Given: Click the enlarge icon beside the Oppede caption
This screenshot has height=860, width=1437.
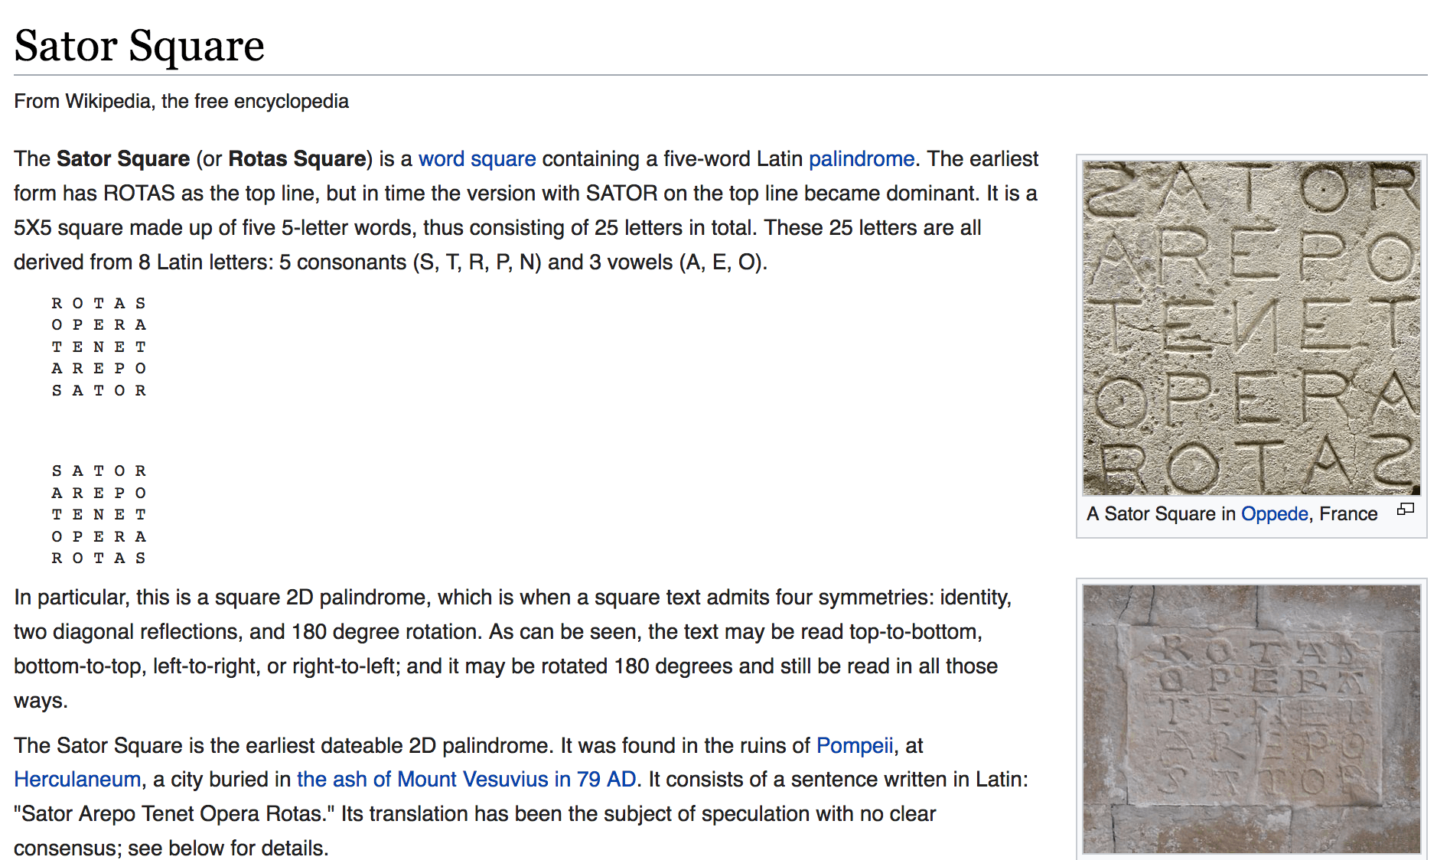Looking at the screenshot, I should (x=1405, y=510).
